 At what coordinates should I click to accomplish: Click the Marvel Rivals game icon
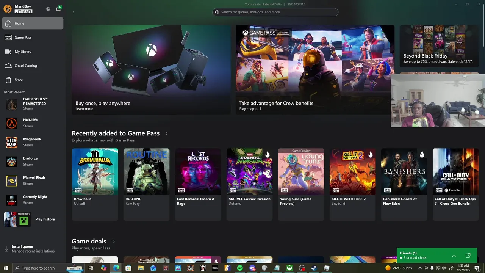pyautogui.click(x=12, y=181)
